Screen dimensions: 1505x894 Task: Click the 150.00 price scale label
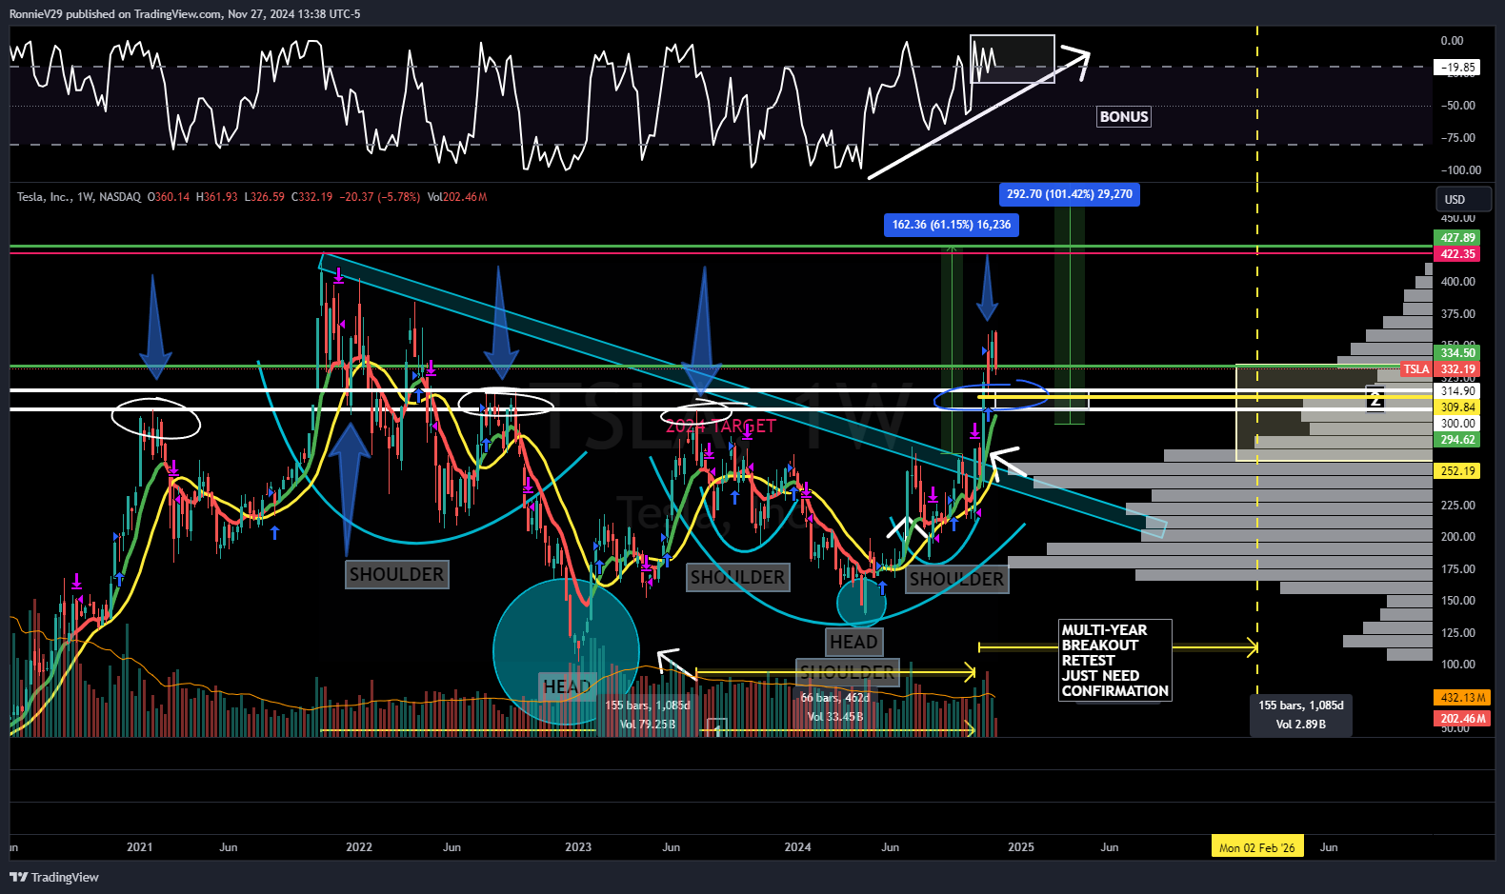1457,601
